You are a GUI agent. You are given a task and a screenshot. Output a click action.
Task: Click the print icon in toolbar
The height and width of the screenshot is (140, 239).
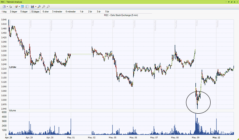10,7
